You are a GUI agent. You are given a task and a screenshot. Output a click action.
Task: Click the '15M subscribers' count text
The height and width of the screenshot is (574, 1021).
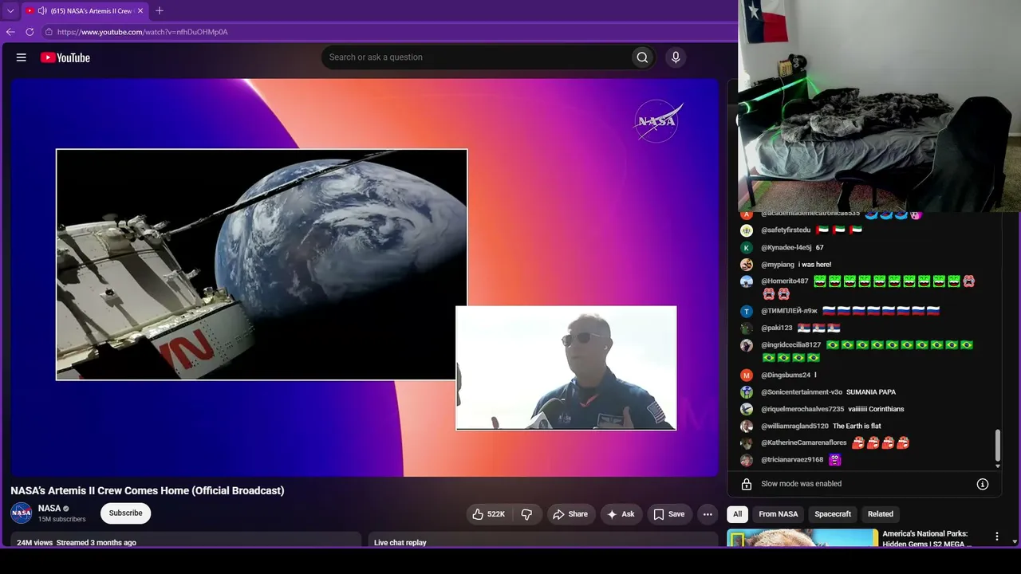(x=62, y=520)
